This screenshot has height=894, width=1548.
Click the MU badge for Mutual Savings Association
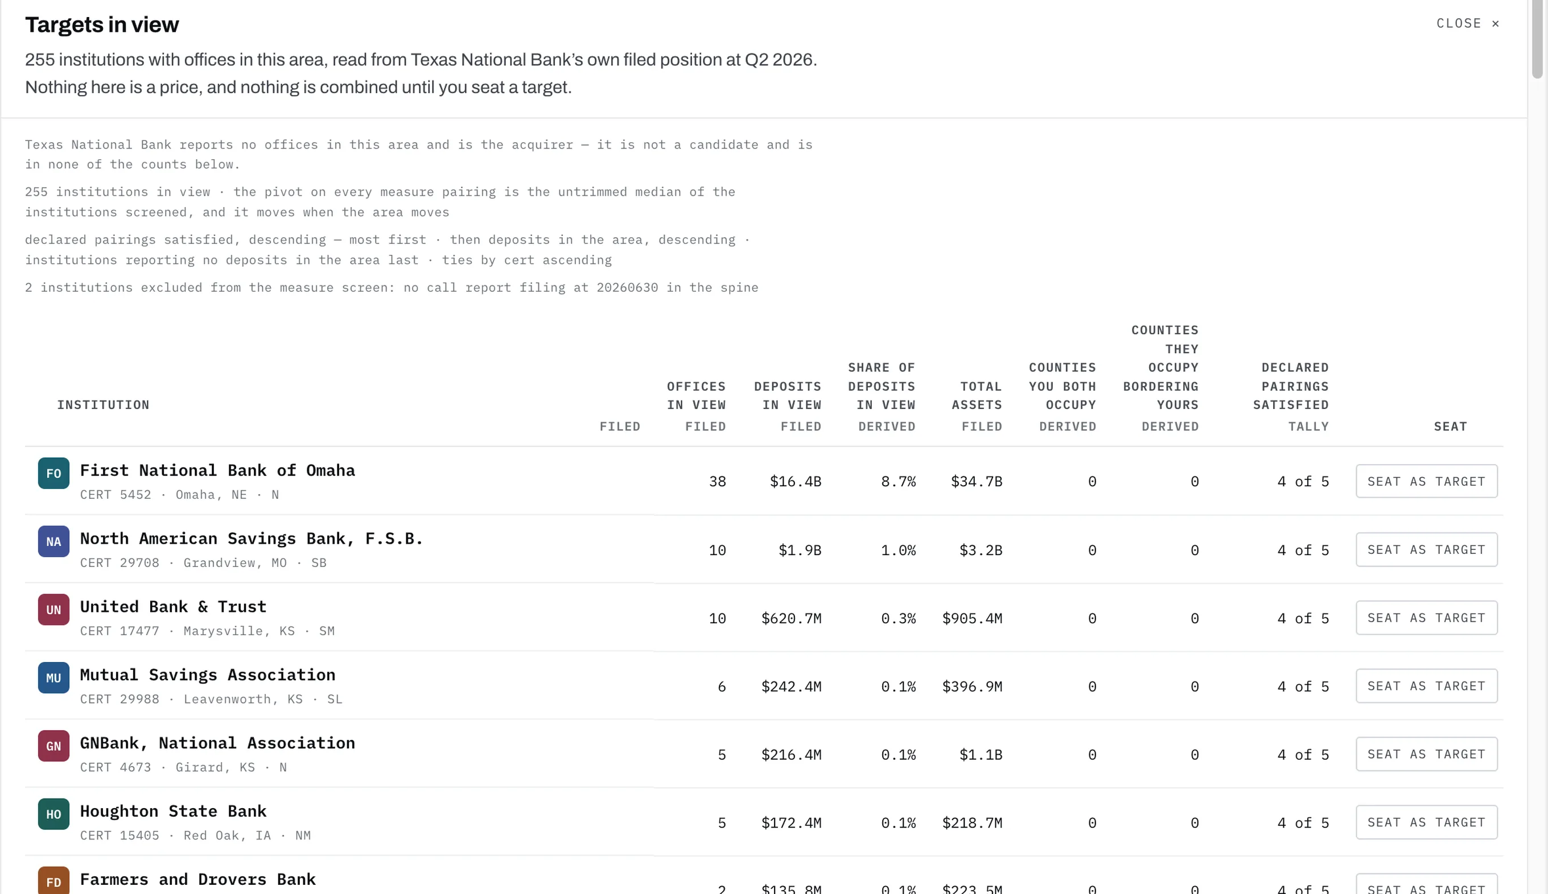[53, 677]
